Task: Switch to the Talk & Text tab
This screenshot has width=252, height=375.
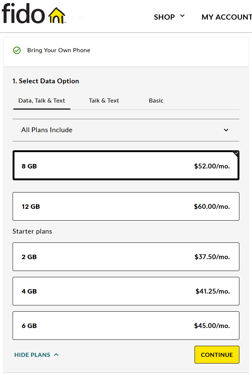Action: coord(104,101)
